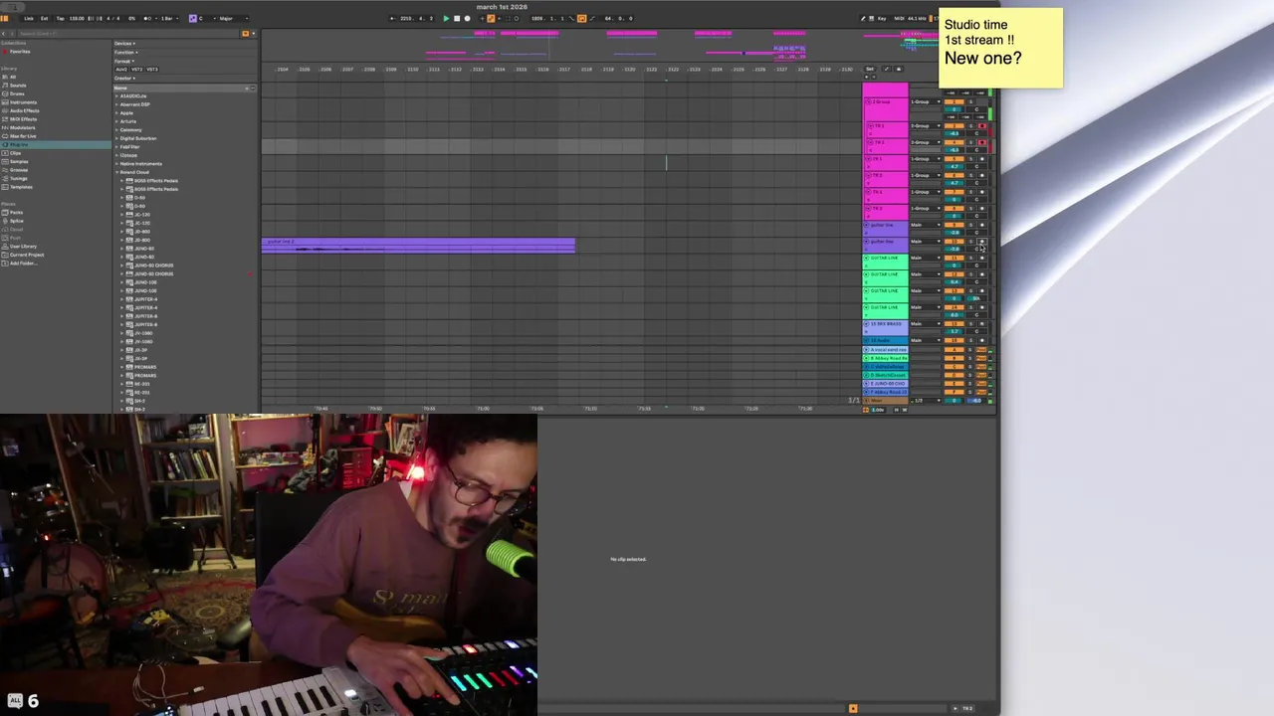Expand the Arturia plug-in folder
This screenshot has height=716, width=1274.
point(117,121)
